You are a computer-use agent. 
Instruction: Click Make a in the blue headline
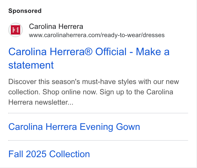[153, 52]
